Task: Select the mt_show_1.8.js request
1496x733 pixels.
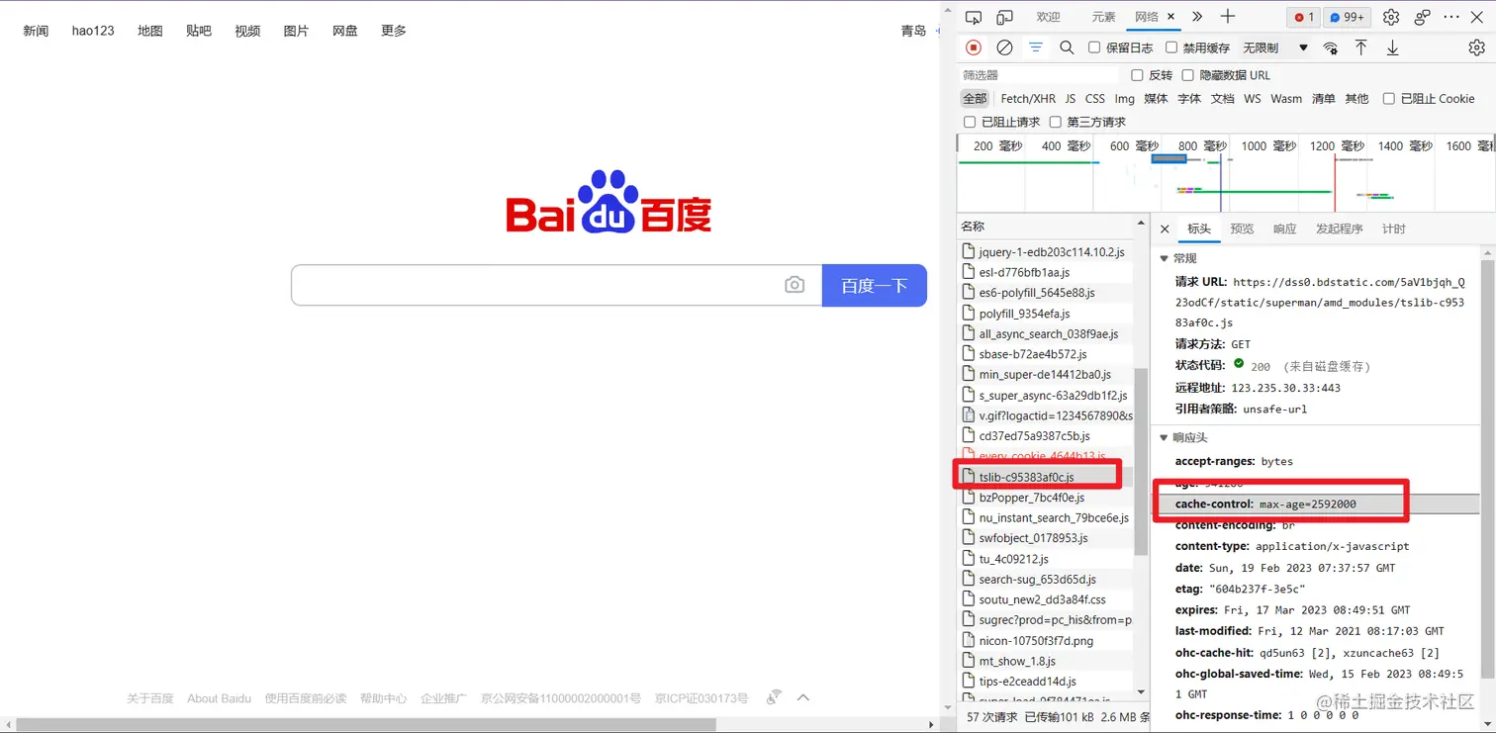Action: click(1046, 661)
